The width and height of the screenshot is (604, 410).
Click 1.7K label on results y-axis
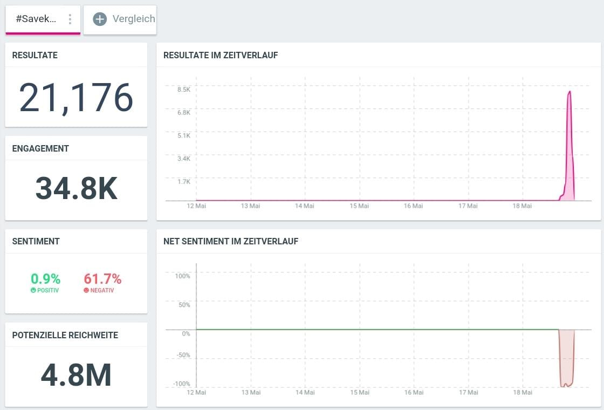click(184, 181)
